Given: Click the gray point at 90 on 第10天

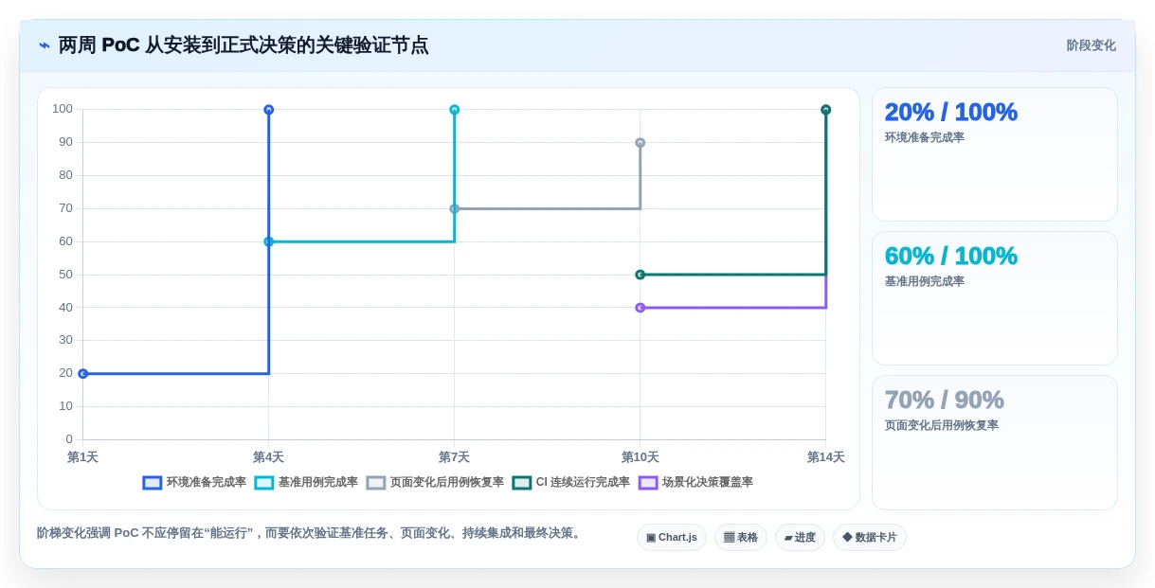Looking at the screenshot, I should tap(641, 143).
